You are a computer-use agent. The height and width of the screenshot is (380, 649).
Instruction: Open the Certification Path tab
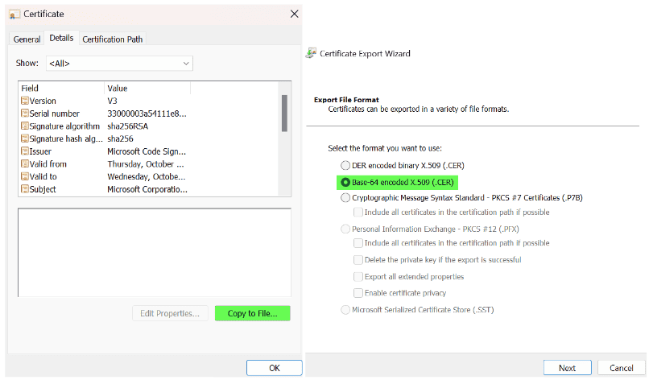pyautogui.click(x=113, y=39)
